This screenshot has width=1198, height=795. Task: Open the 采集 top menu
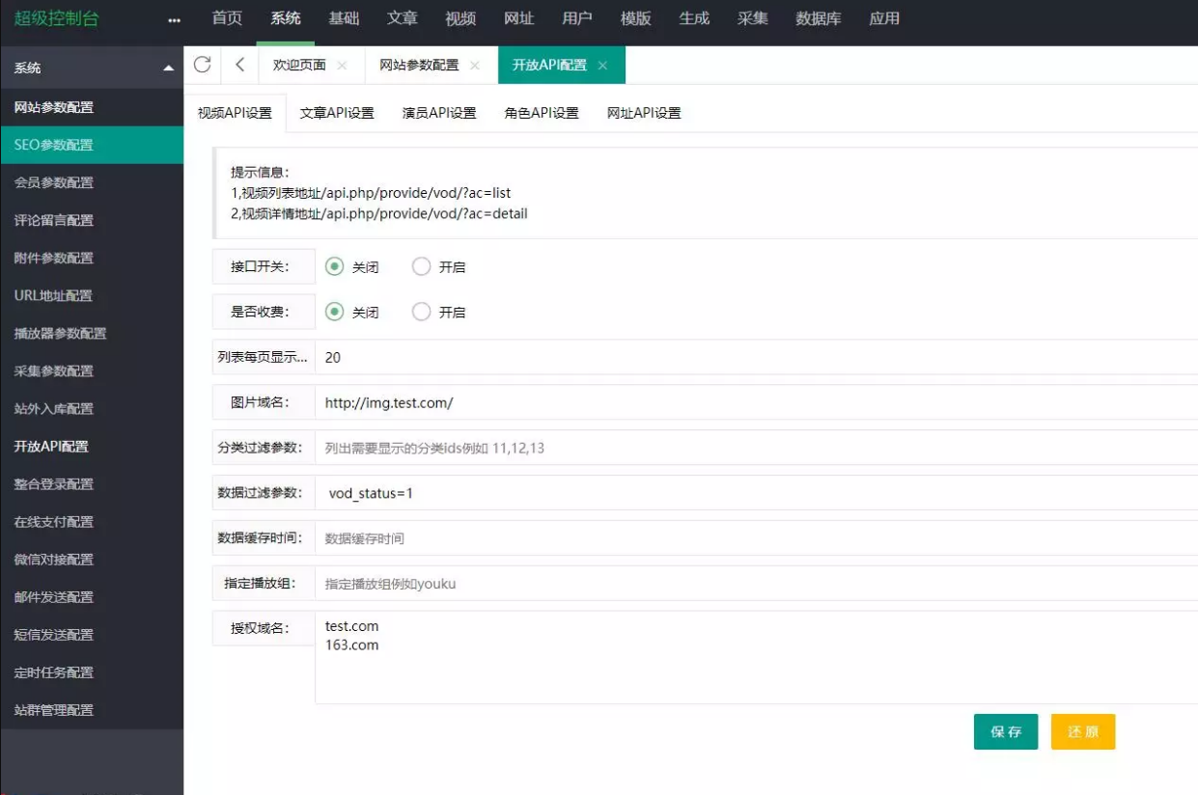752,18
